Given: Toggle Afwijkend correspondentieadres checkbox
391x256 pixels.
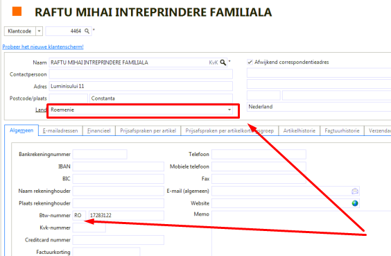Looking at the screenshot, I should pyautogui.click(x=250, y=62).
